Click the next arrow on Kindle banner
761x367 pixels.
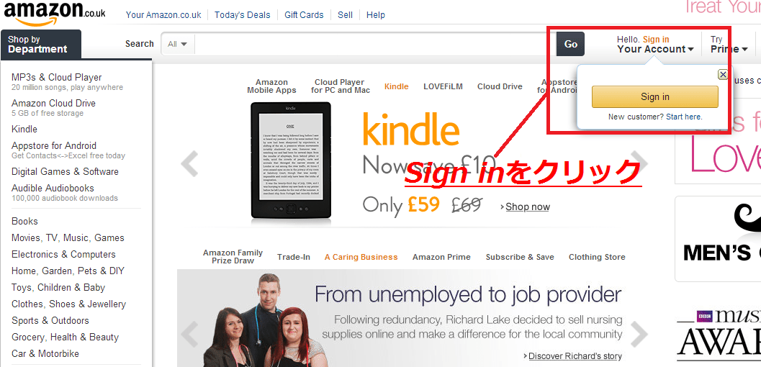(639, 162)
